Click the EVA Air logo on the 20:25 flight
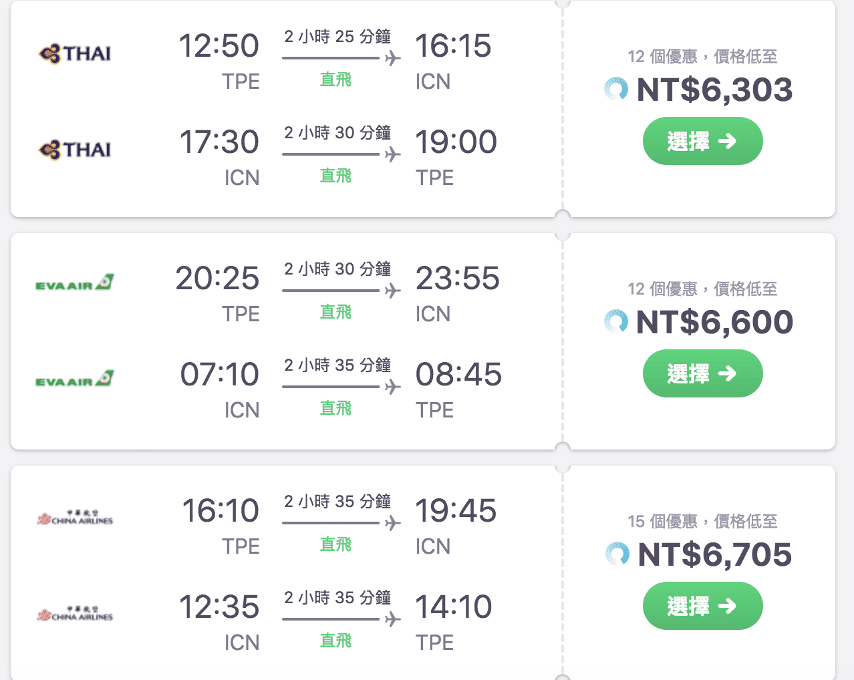The image size is (854, 680). coord(75,283)
